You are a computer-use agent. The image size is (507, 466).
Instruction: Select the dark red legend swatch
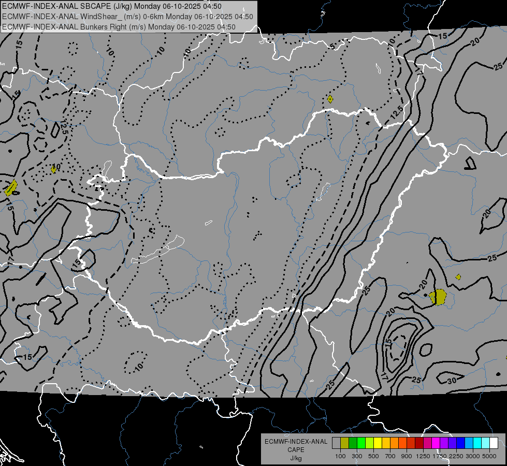(419, 443)
